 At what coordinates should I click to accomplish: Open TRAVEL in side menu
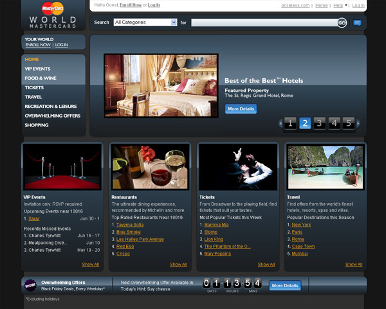(x=33, y=97)
